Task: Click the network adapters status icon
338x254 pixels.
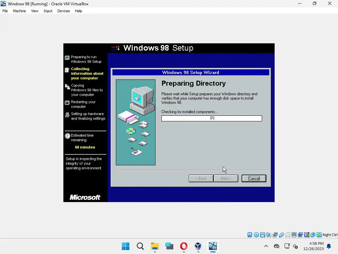Action: (x=275, y=235)
